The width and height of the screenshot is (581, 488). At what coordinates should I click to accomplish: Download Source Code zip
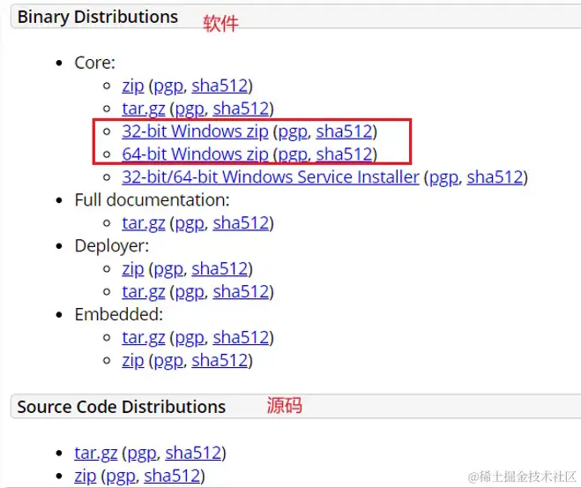[85, 477]
